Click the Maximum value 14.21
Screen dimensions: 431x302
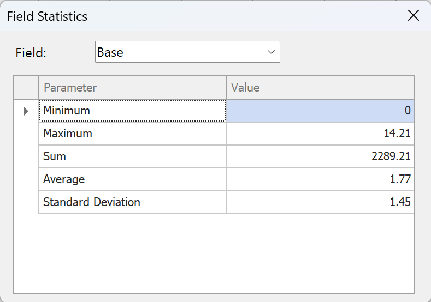[x=320, y=134]
